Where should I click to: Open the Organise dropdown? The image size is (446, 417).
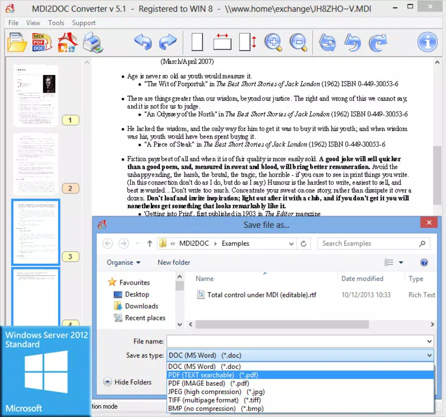[x=123, y=262]
